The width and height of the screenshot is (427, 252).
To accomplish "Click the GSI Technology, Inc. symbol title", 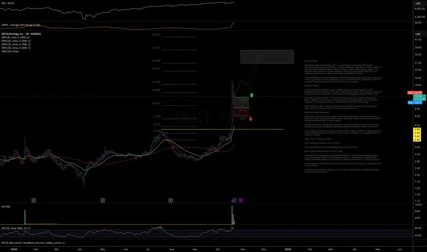I will [x=21, y=34].
